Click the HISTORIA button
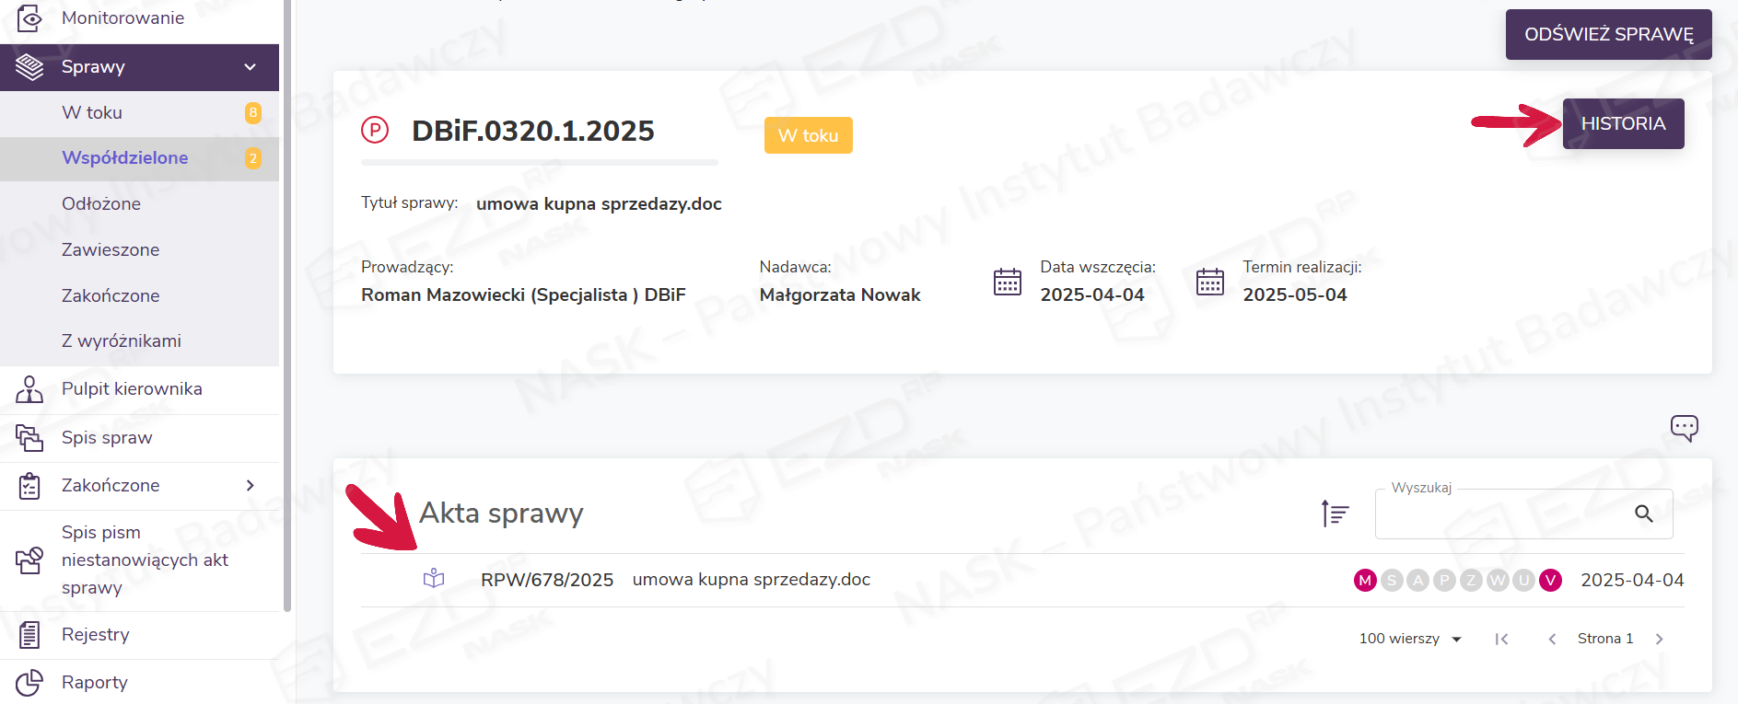Image resolution: width=1738 pixels, height=704 pixels. pos(1623,124)
